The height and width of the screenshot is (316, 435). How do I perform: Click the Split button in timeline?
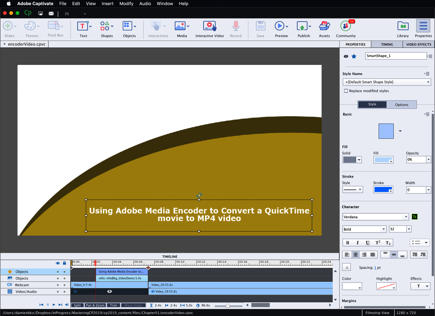pyautogui.click(x=78, y=305)
